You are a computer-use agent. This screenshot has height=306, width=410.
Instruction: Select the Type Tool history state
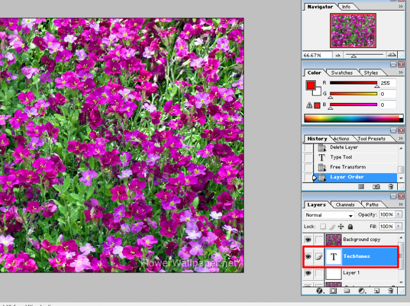(341, 157)
